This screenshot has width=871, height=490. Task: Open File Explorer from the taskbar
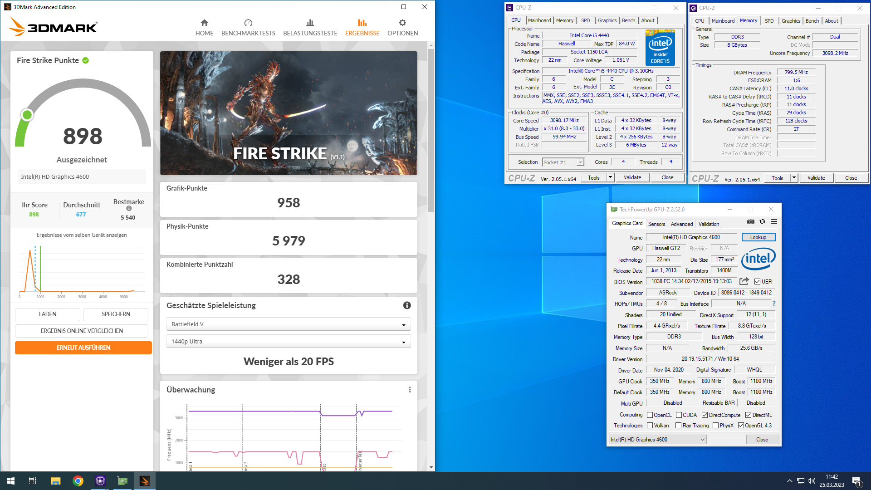click(x=55, y=481)
